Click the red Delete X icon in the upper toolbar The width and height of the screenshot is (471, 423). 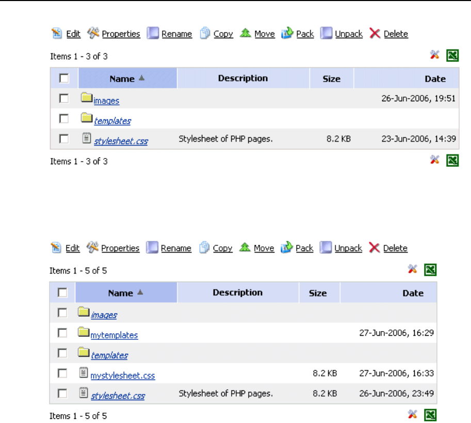click(375, 34)
